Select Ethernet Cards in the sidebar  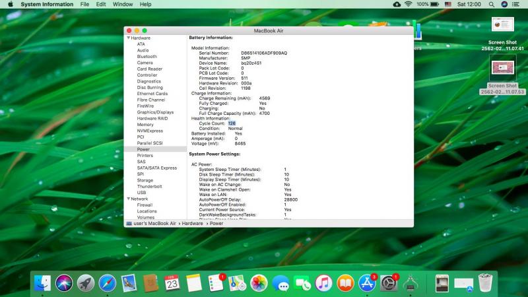[152, 94]
